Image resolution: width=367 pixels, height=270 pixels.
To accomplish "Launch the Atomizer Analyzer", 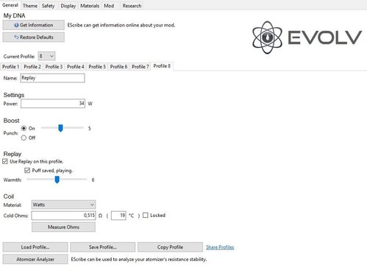I will pos(35,259).
